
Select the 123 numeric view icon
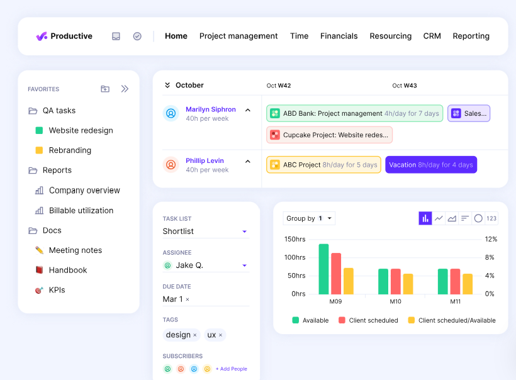point(491,218)
